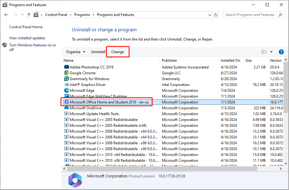
Task: Open the recent locations dropdown arrow
Action: [x=22, y=15]
